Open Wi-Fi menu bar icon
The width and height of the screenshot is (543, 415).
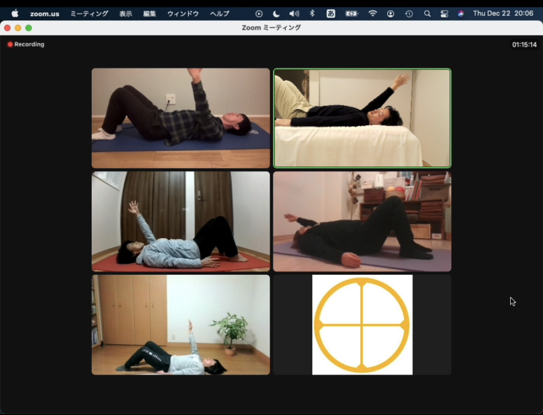[373, 14]
